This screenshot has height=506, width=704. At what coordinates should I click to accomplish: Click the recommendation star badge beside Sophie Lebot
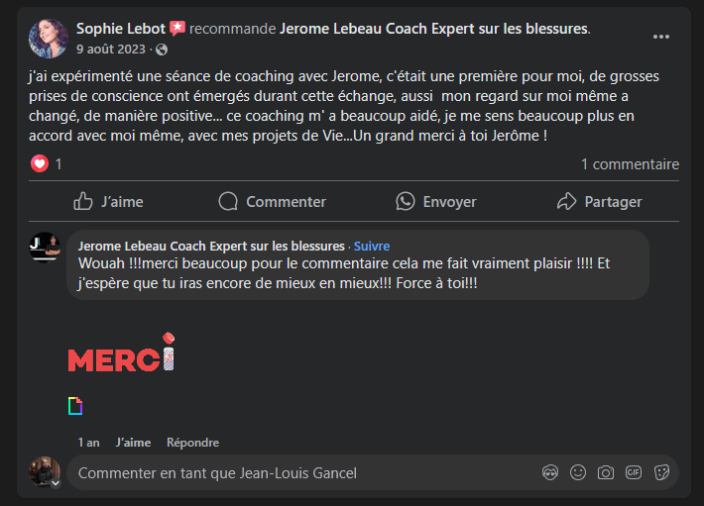coord(177,28)
